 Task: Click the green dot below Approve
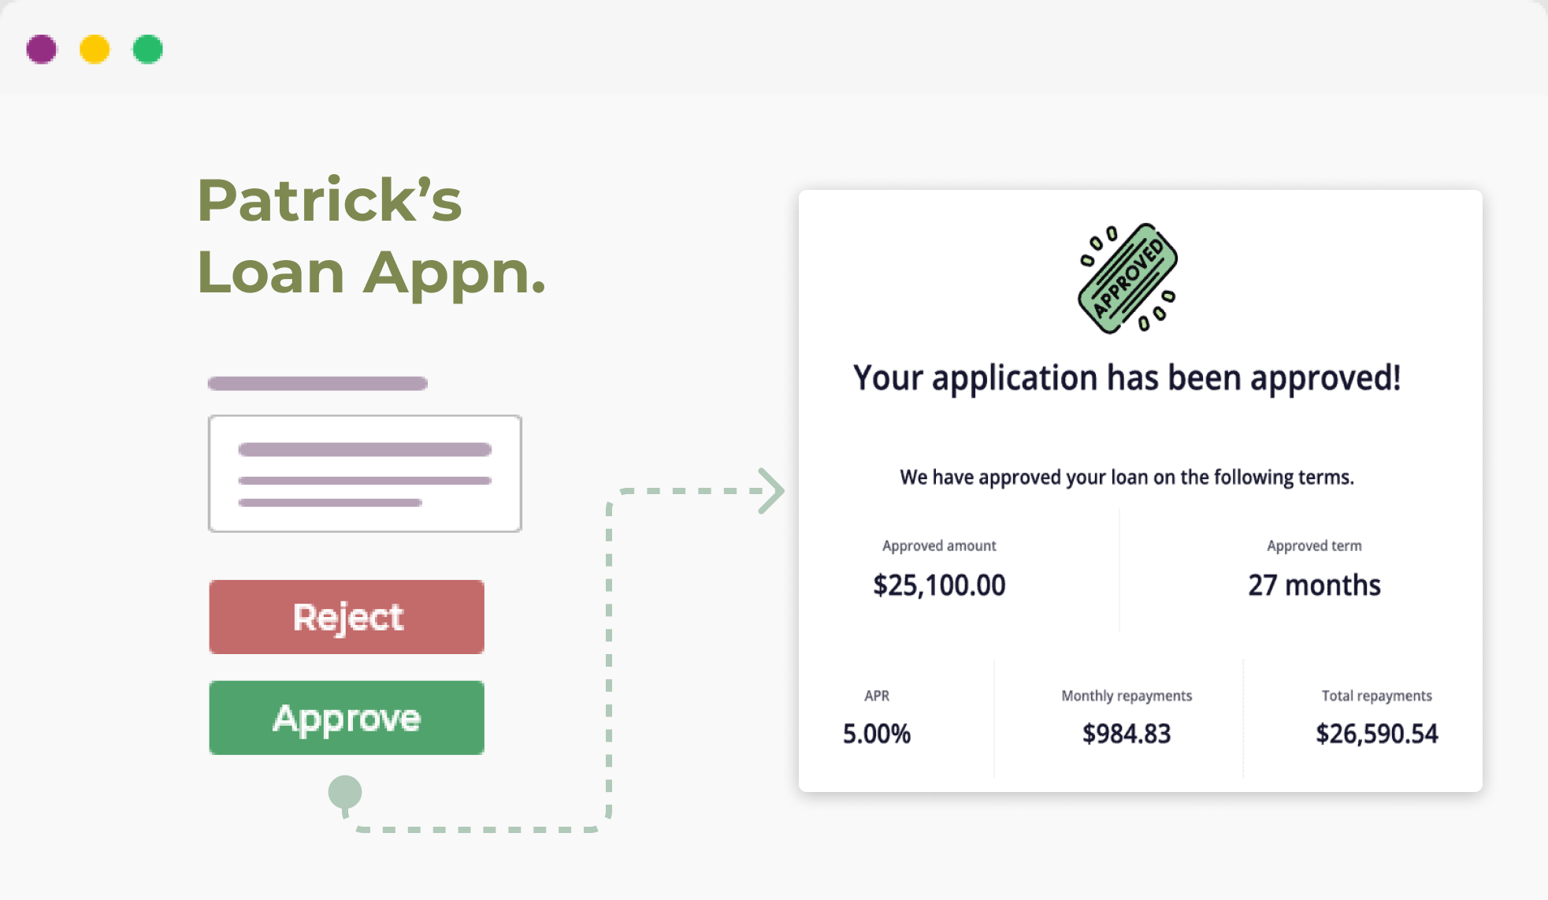click(345, 792)
